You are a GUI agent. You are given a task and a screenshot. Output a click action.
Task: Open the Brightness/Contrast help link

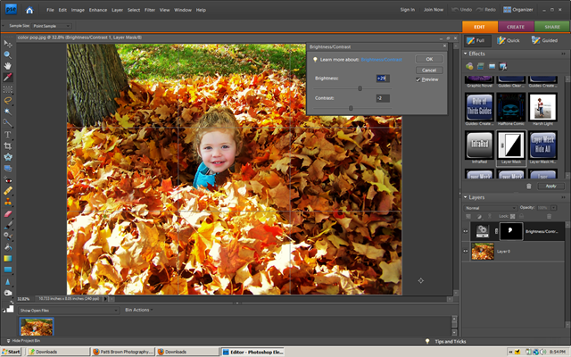tap(381, 60)
